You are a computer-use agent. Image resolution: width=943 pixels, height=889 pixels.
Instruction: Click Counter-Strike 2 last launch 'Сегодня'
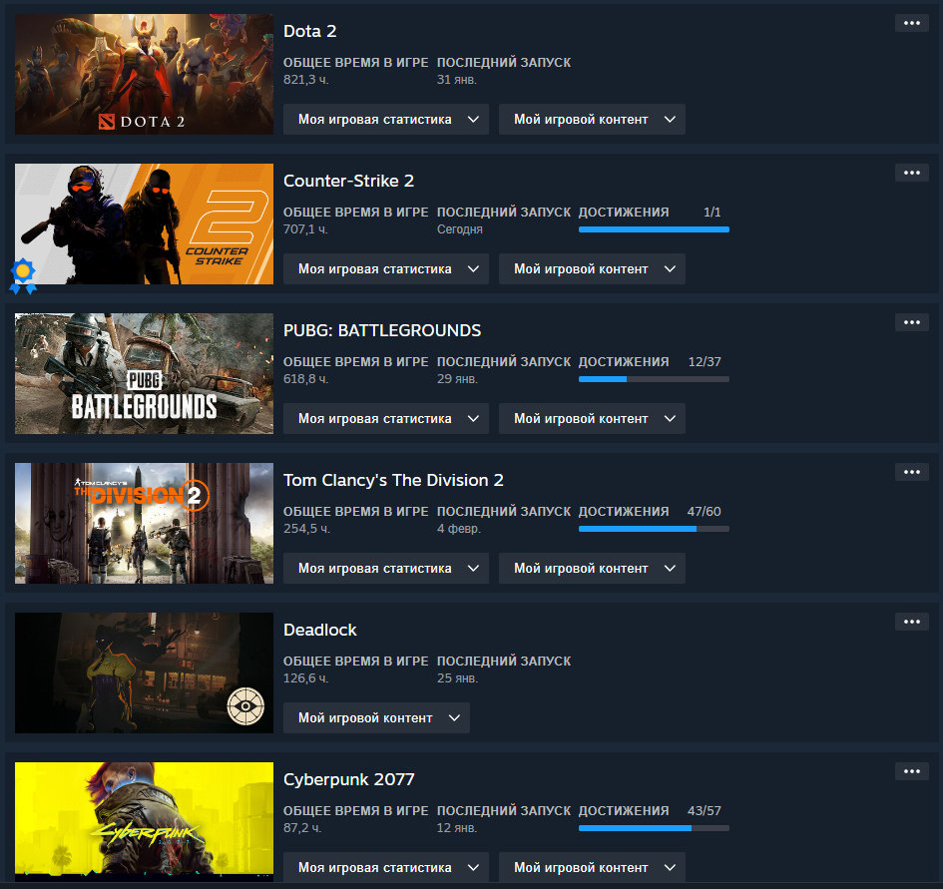(x=460, y=229)
